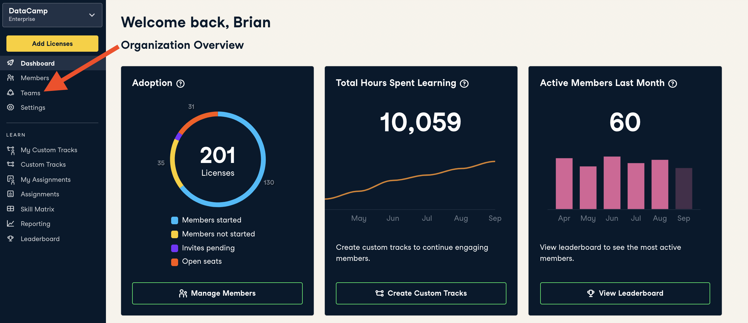The height and width of the screenshot is (323, 748).
Task: Click the Reporting chart icon
Action: click(x=10, y=224)
